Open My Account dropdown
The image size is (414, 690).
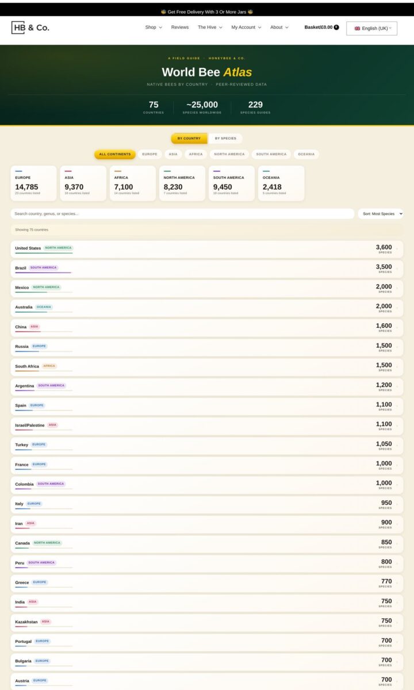pos(246,27)
